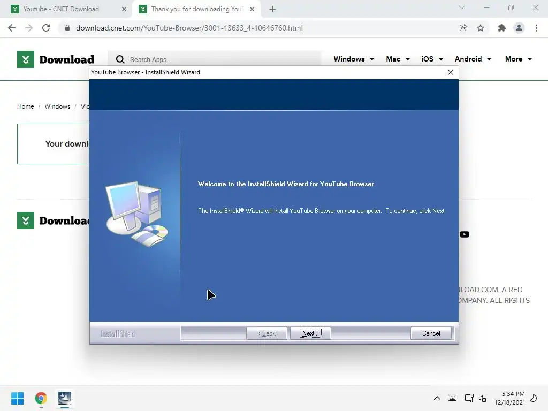Follow the Windows breadcrumb link
Viewport: 548px width, 411px height.
pyautogui.click(x=57, y=106)
